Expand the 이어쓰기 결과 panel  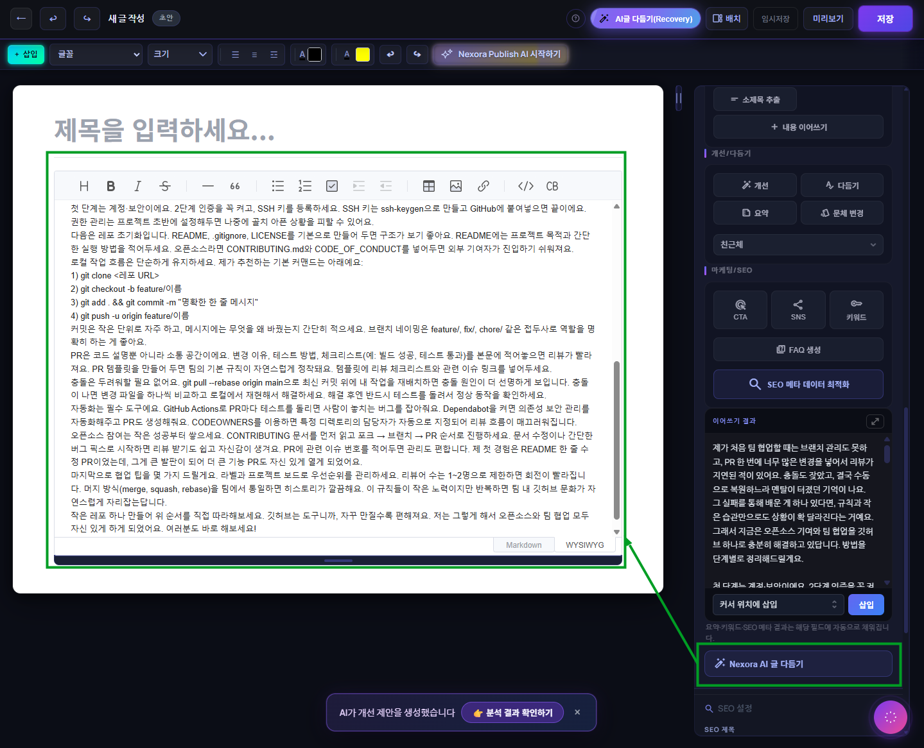point(875,421)
